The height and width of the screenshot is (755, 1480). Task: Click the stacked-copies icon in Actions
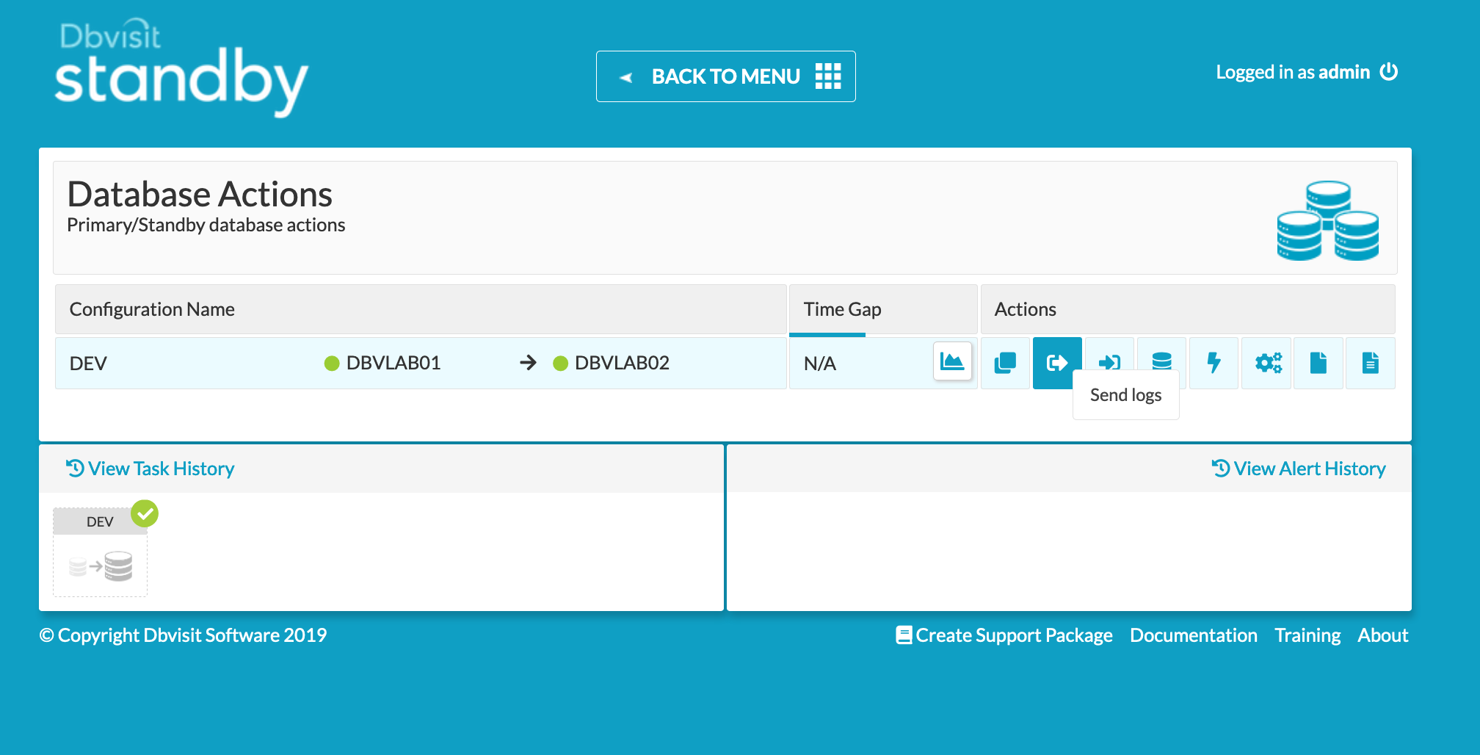pos(1005,363)
